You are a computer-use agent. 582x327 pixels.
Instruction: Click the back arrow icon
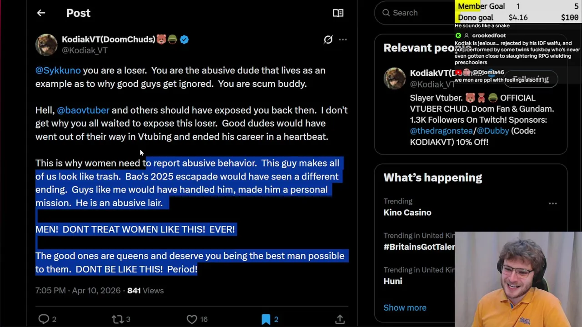click(41, 13)
